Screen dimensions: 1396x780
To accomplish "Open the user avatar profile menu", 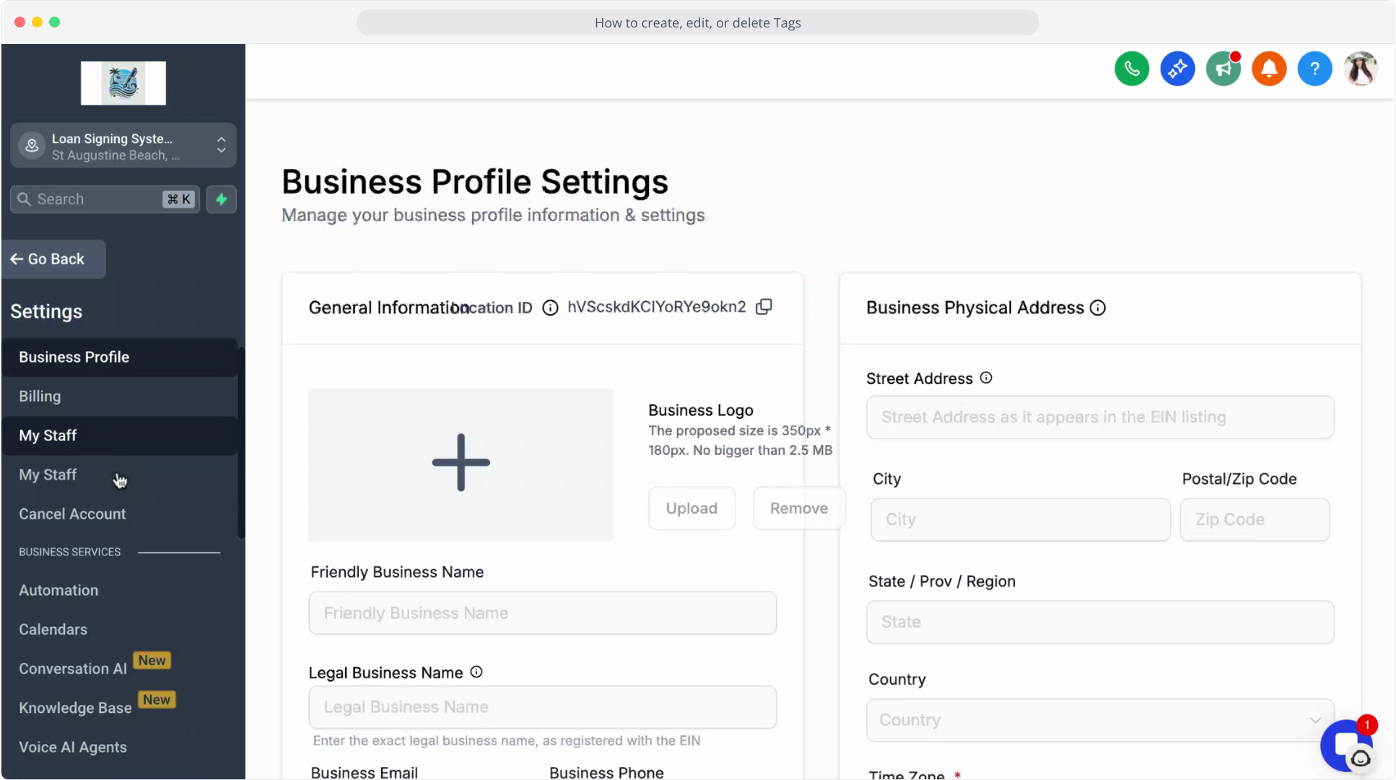I will coord(1361,69).
